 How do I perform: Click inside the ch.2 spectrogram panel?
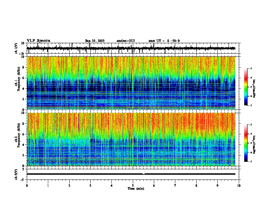click(131, 139)
